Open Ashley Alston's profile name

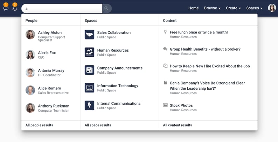click(x=50, y=32)
